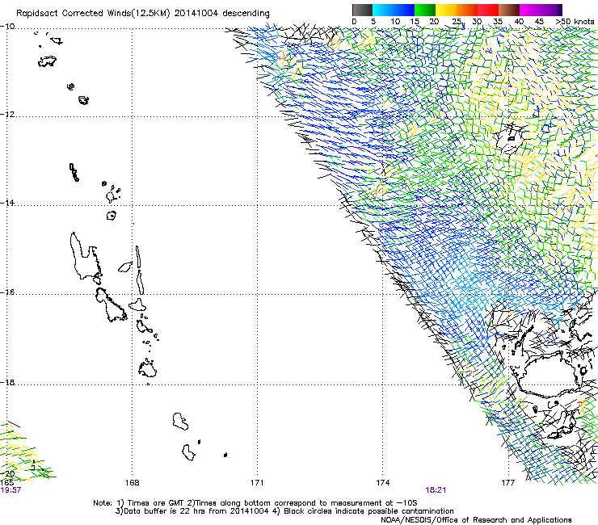Click the purple '19:57' pass time
The width and height of the screenshot is (598, 525).
[x=11, y=490]
